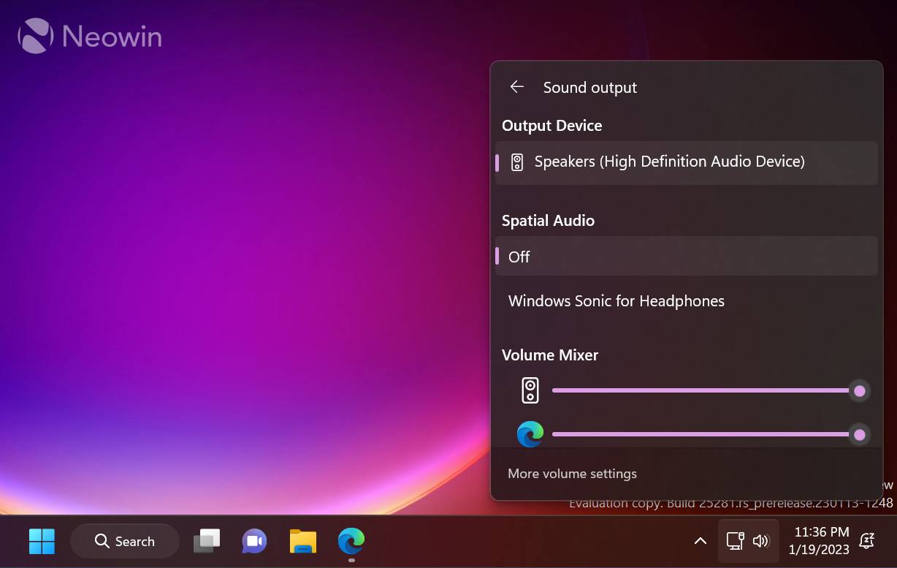Screen dimensions: 897x568
Task: Select Windows Sonic for Headphones
Action: 616,300
